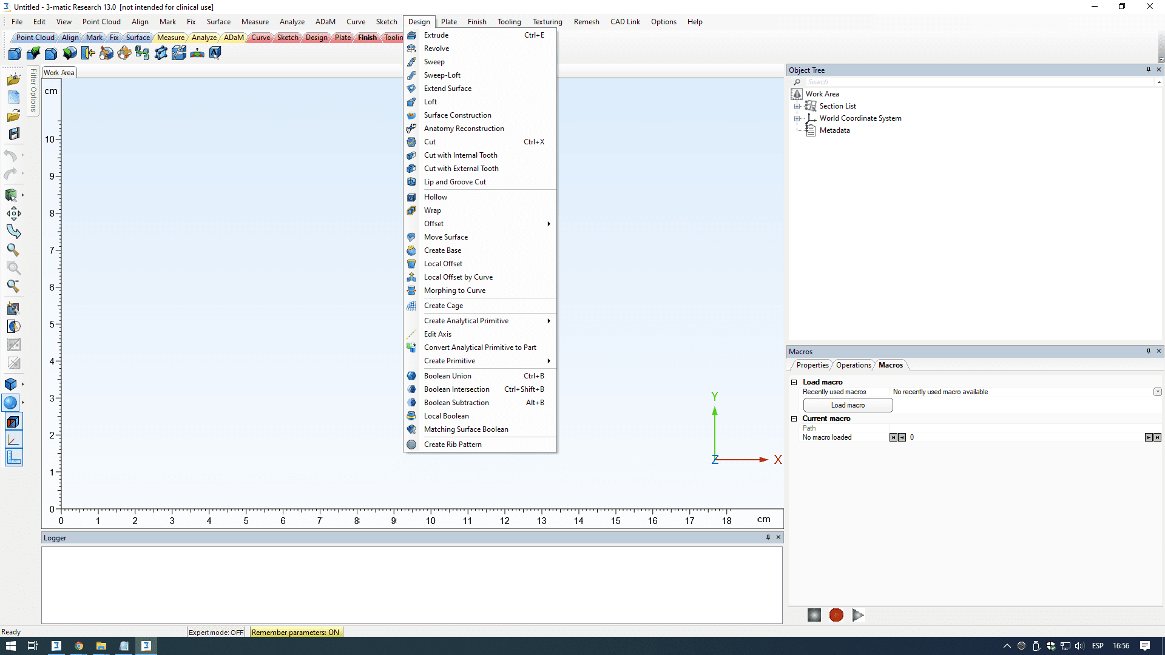This screenshot has height=655, width=1165.
Task: Collapse the Load macro section
Action: tap(794, 382)
